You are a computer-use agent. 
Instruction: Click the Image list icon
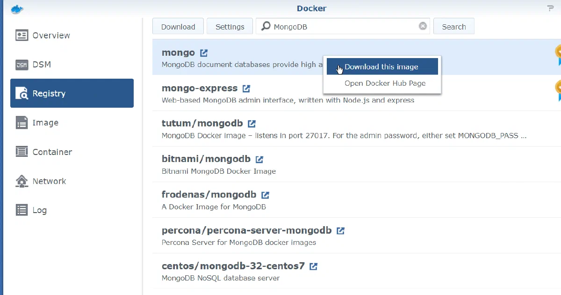(22, 123)
